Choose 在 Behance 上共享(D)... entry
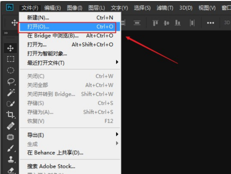This screenshot has height=174, width=231. 70,153
